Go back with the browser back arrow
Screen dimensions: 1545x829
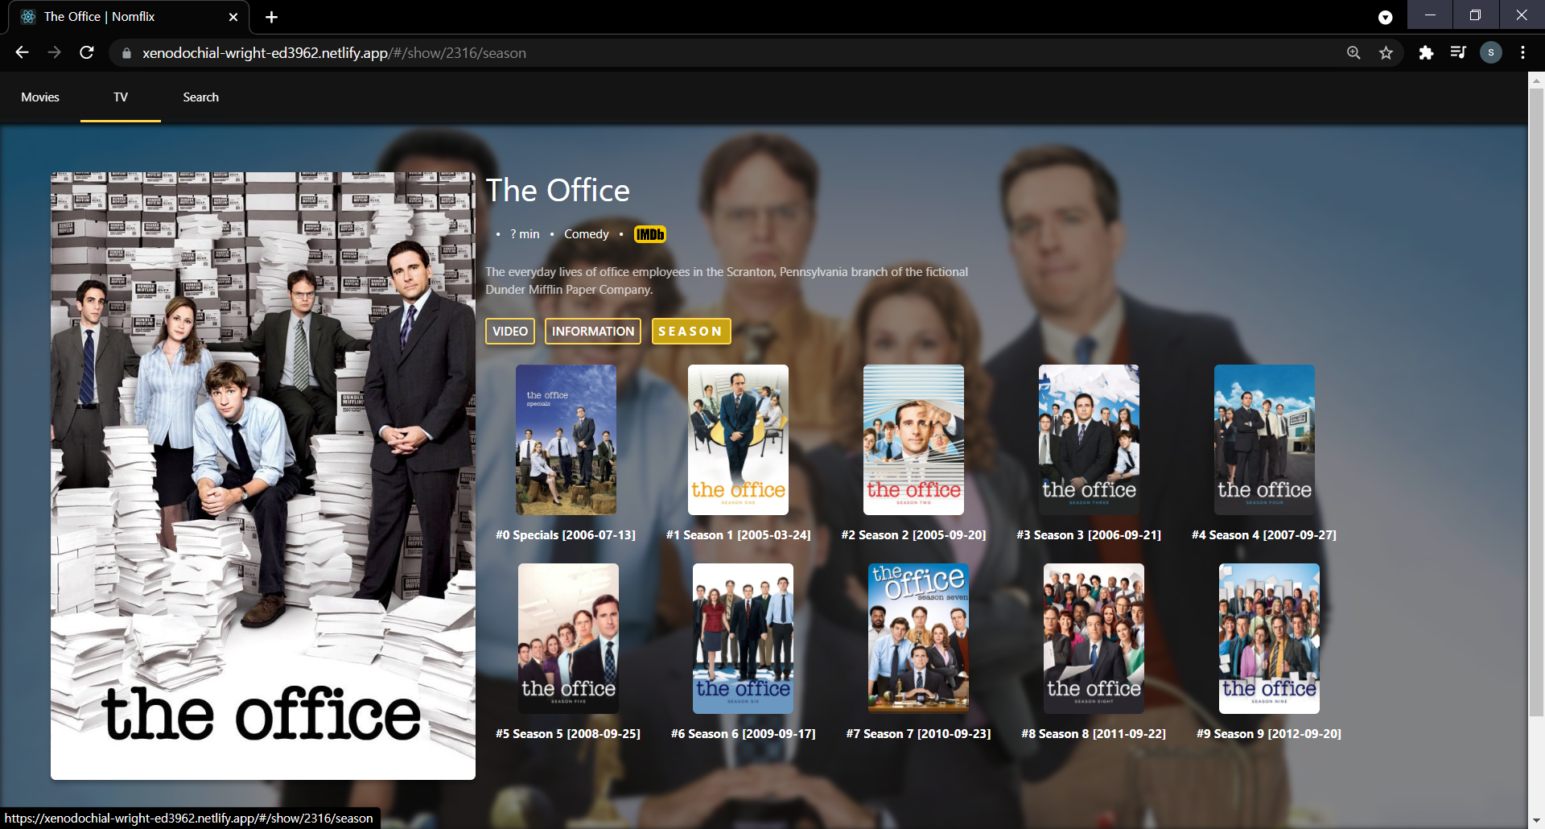(x=22, y=52)
